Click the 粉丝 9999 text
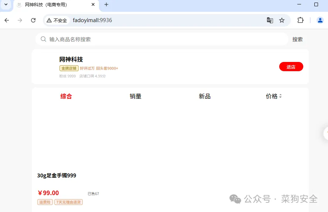This screenshot has width=328, height=212. click(x=67, y=76)
